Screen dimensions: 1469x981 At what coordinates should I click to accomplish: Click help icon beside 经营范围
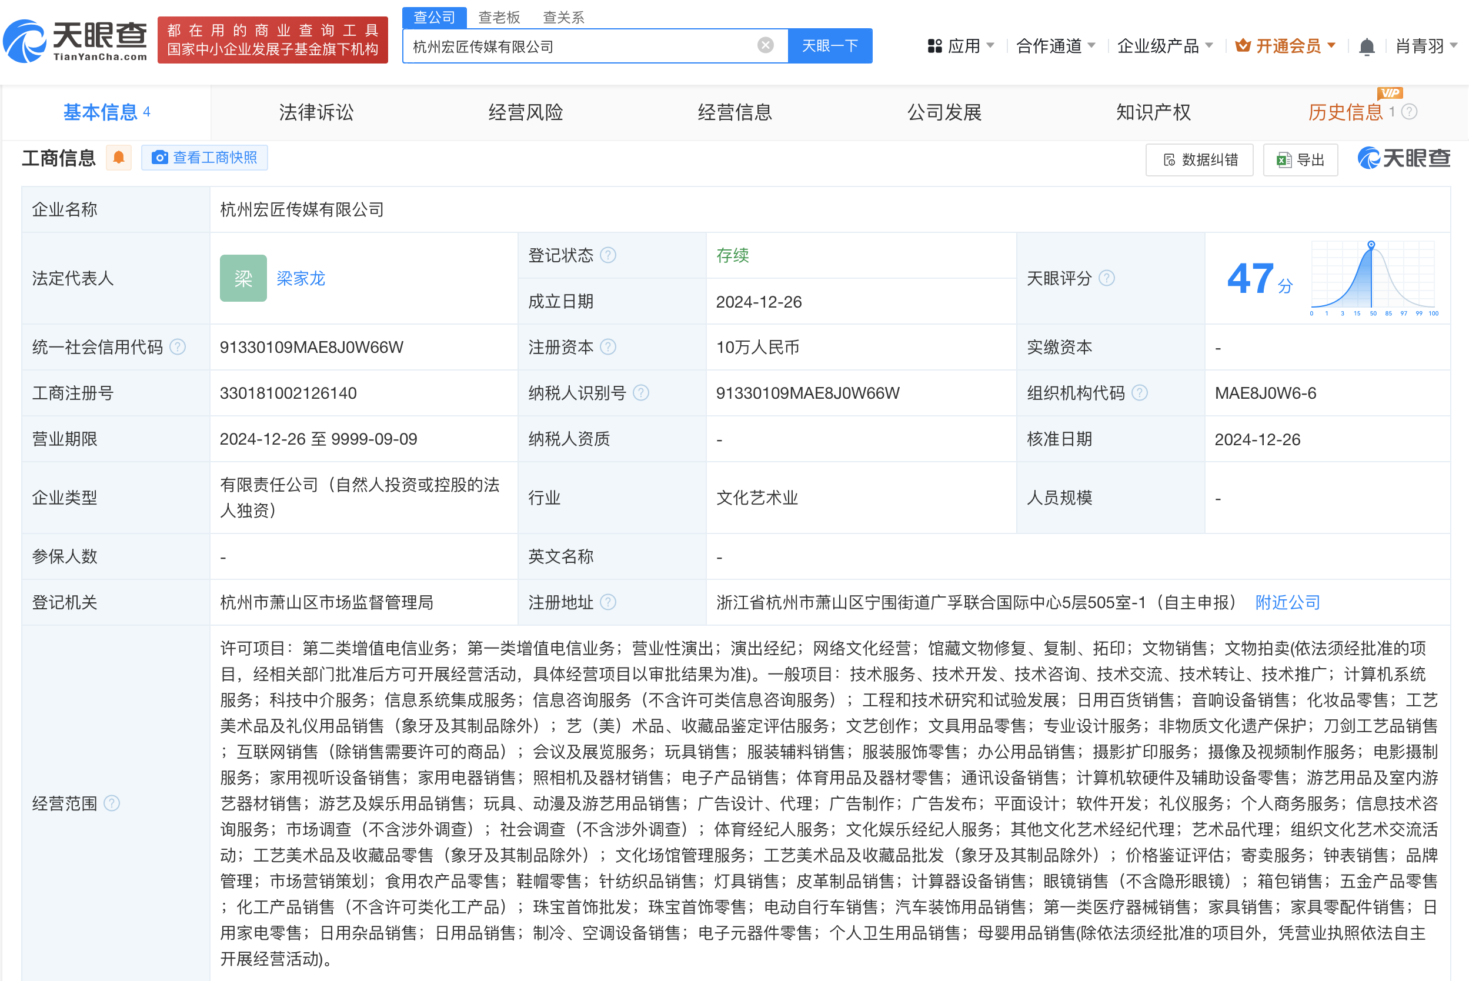(x=111, y=803)
